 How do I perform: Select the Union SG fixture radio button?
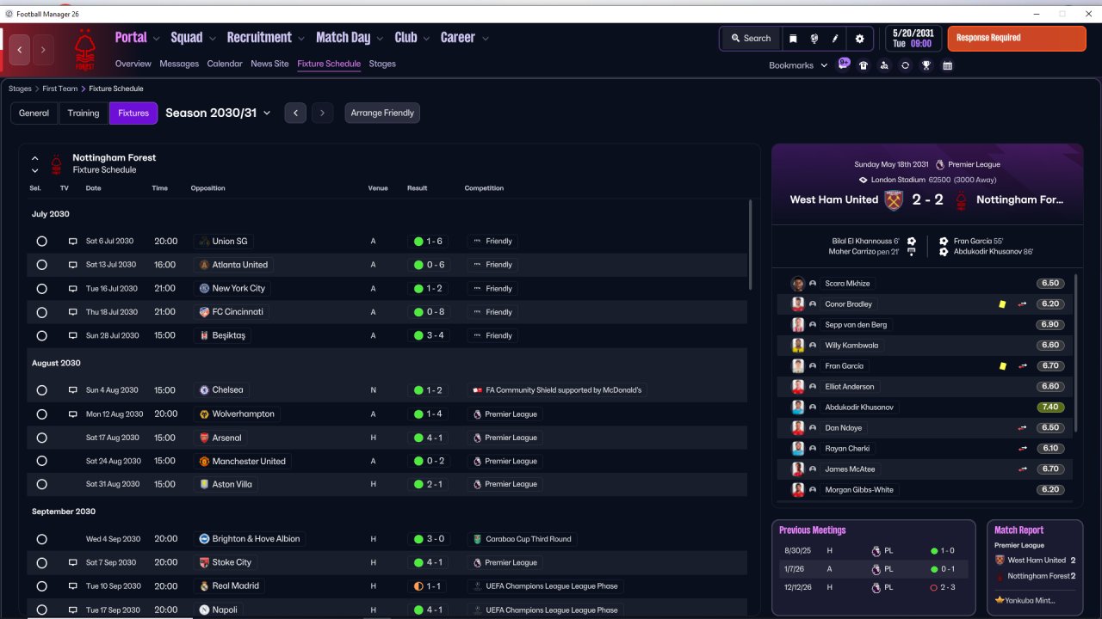point(41,242)
